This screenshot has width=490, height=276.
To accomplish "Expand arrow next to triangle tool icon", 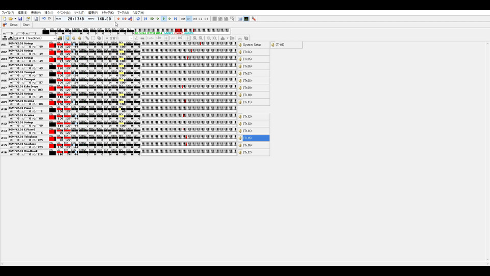I will coord(227,38).
